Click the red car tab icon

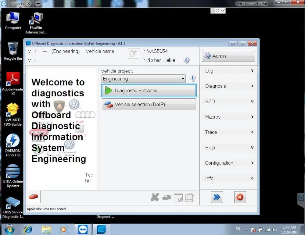(x=34, y=197)
